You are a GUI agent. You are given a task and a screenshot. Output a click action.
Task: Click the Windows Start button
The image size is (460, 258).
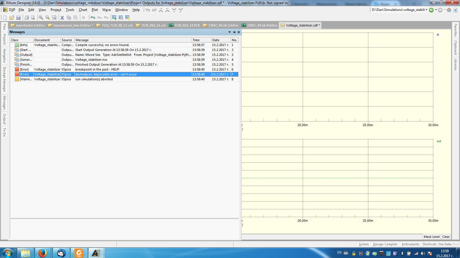(x=7, y=253)
